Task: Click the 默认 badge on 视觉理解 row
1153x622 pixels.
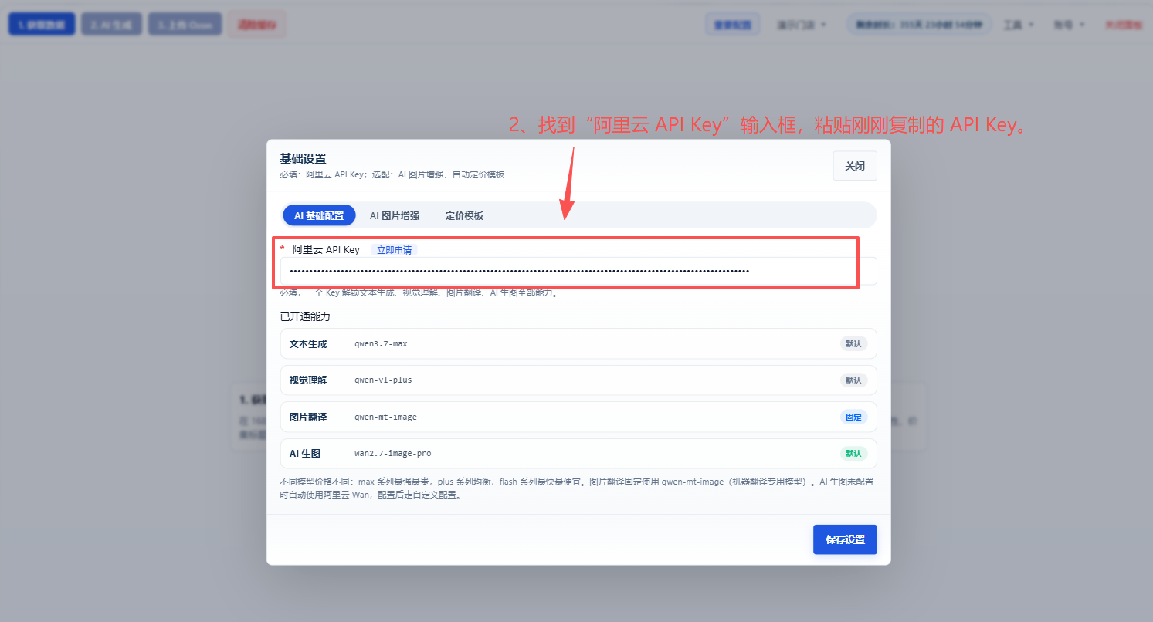Action: point(853,380)
